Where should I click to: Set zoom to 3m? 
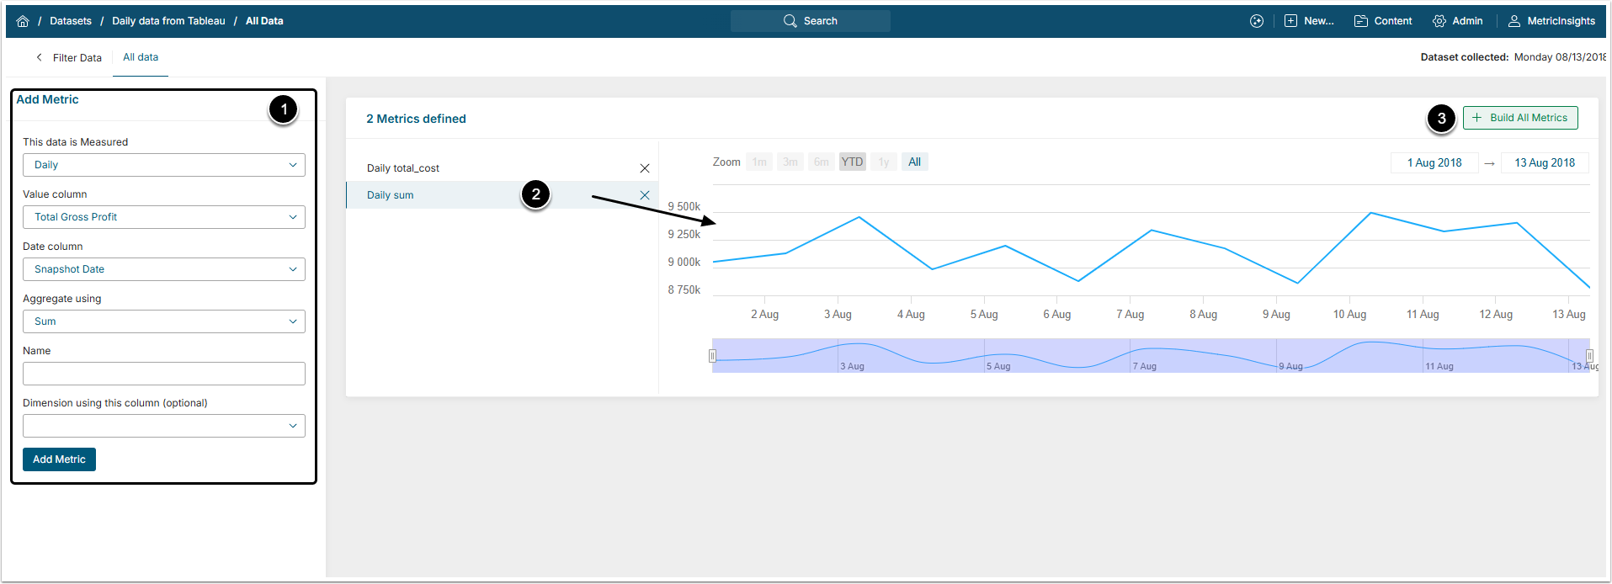(x=790, y=162)
